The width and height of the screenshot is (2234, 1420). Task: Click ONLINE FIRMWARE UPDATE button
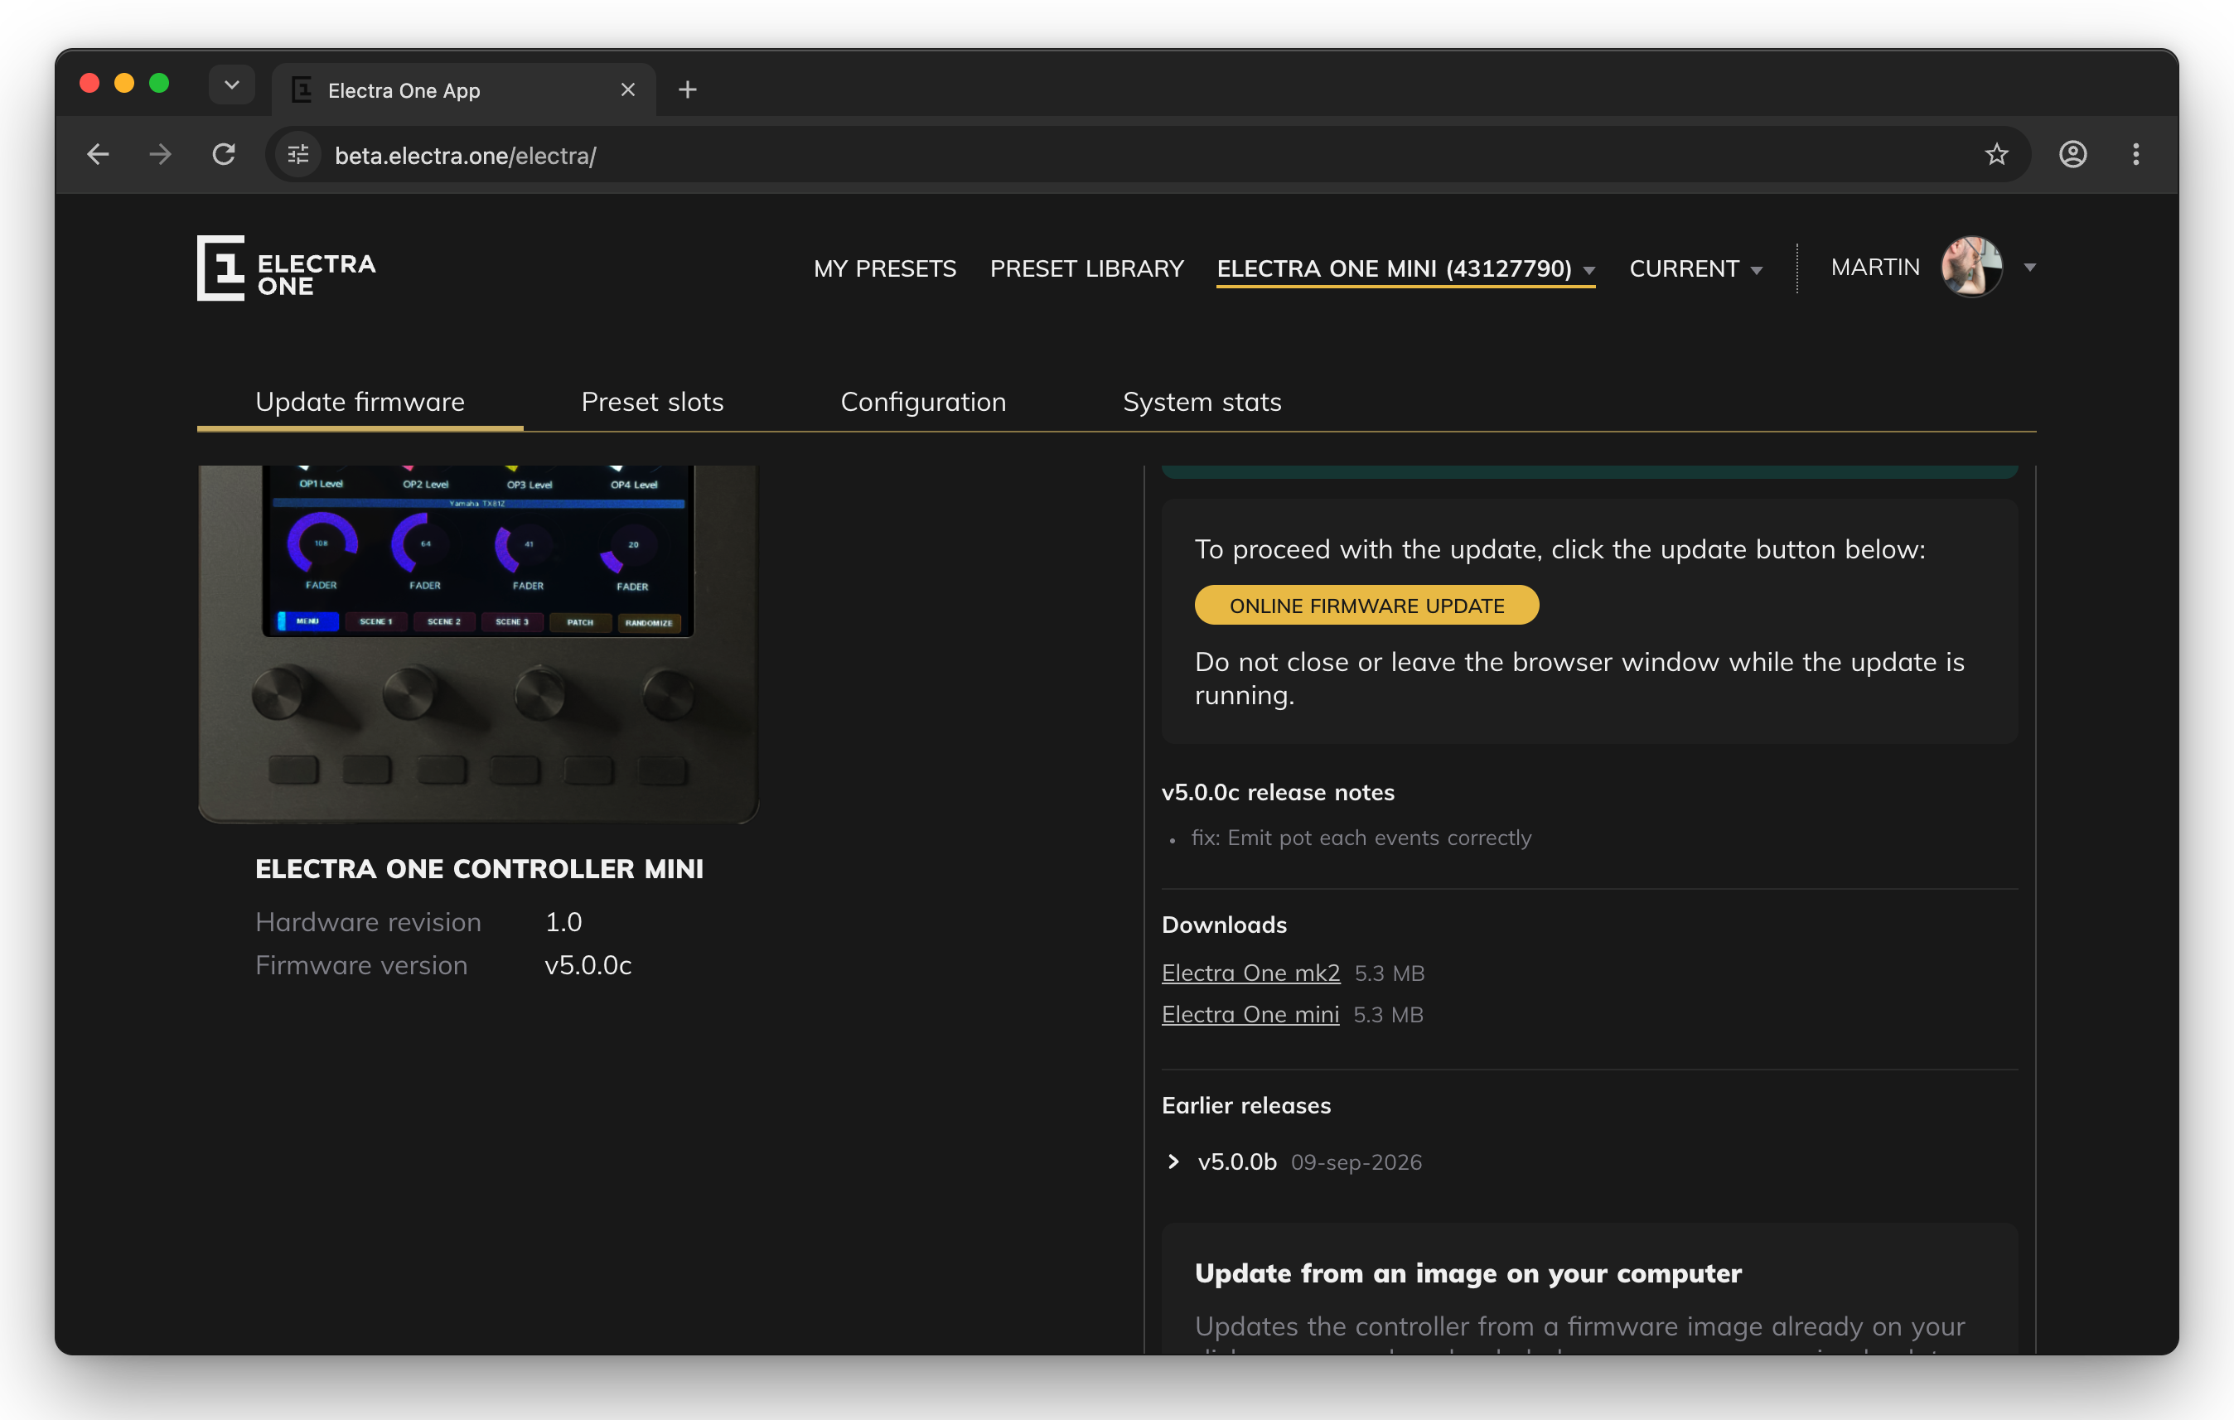click(1366, 605)
